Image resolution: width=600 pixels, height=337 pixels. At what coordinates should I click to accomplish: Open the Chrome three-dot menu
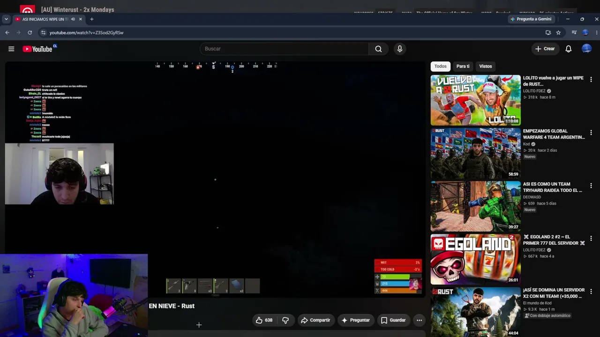[x=596, y=32]
